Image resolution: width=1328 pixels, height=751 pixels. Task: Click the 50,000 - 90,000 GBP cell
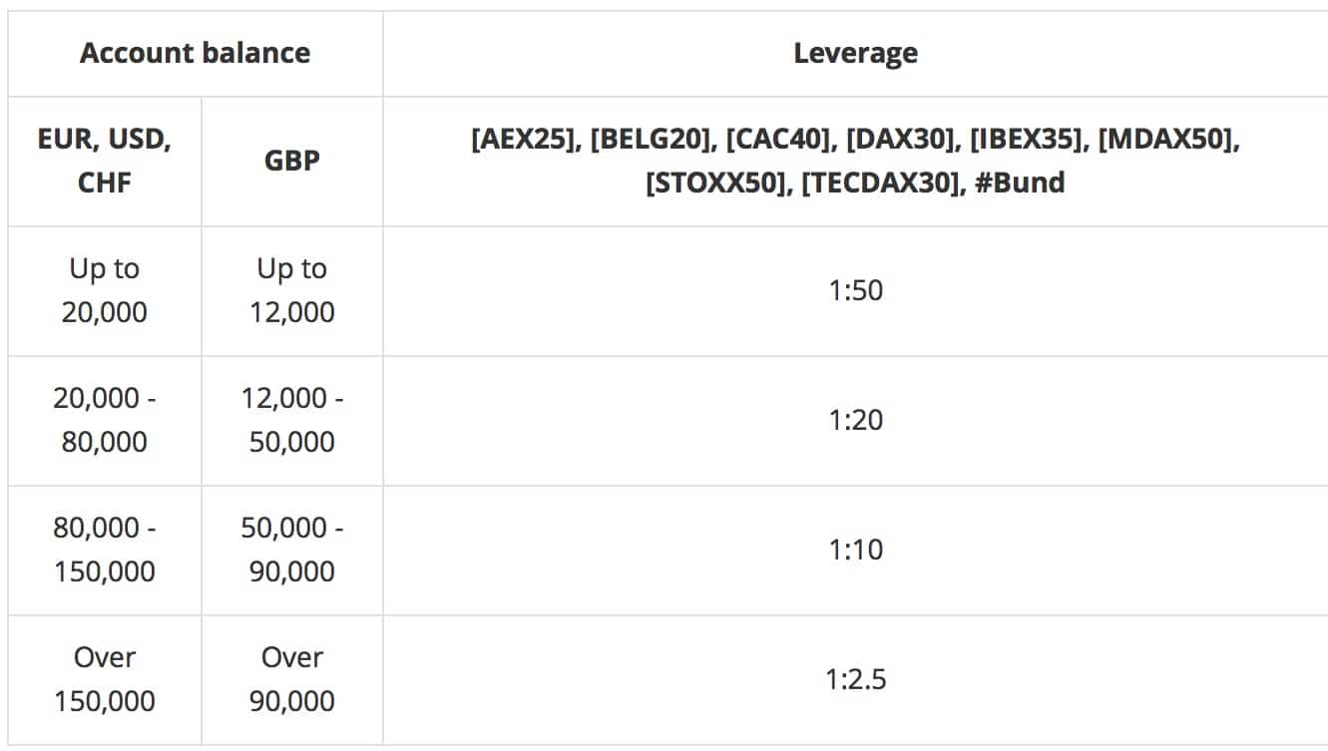tap(291, 550)
